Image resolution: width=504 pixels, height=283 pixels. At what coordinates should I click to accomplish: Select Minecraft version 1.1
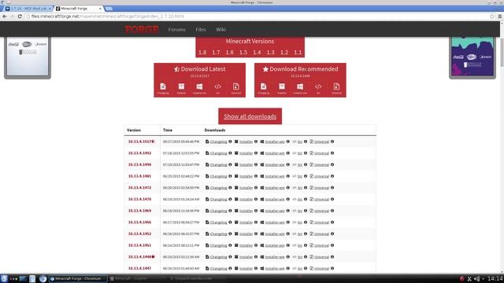point(298,53)
